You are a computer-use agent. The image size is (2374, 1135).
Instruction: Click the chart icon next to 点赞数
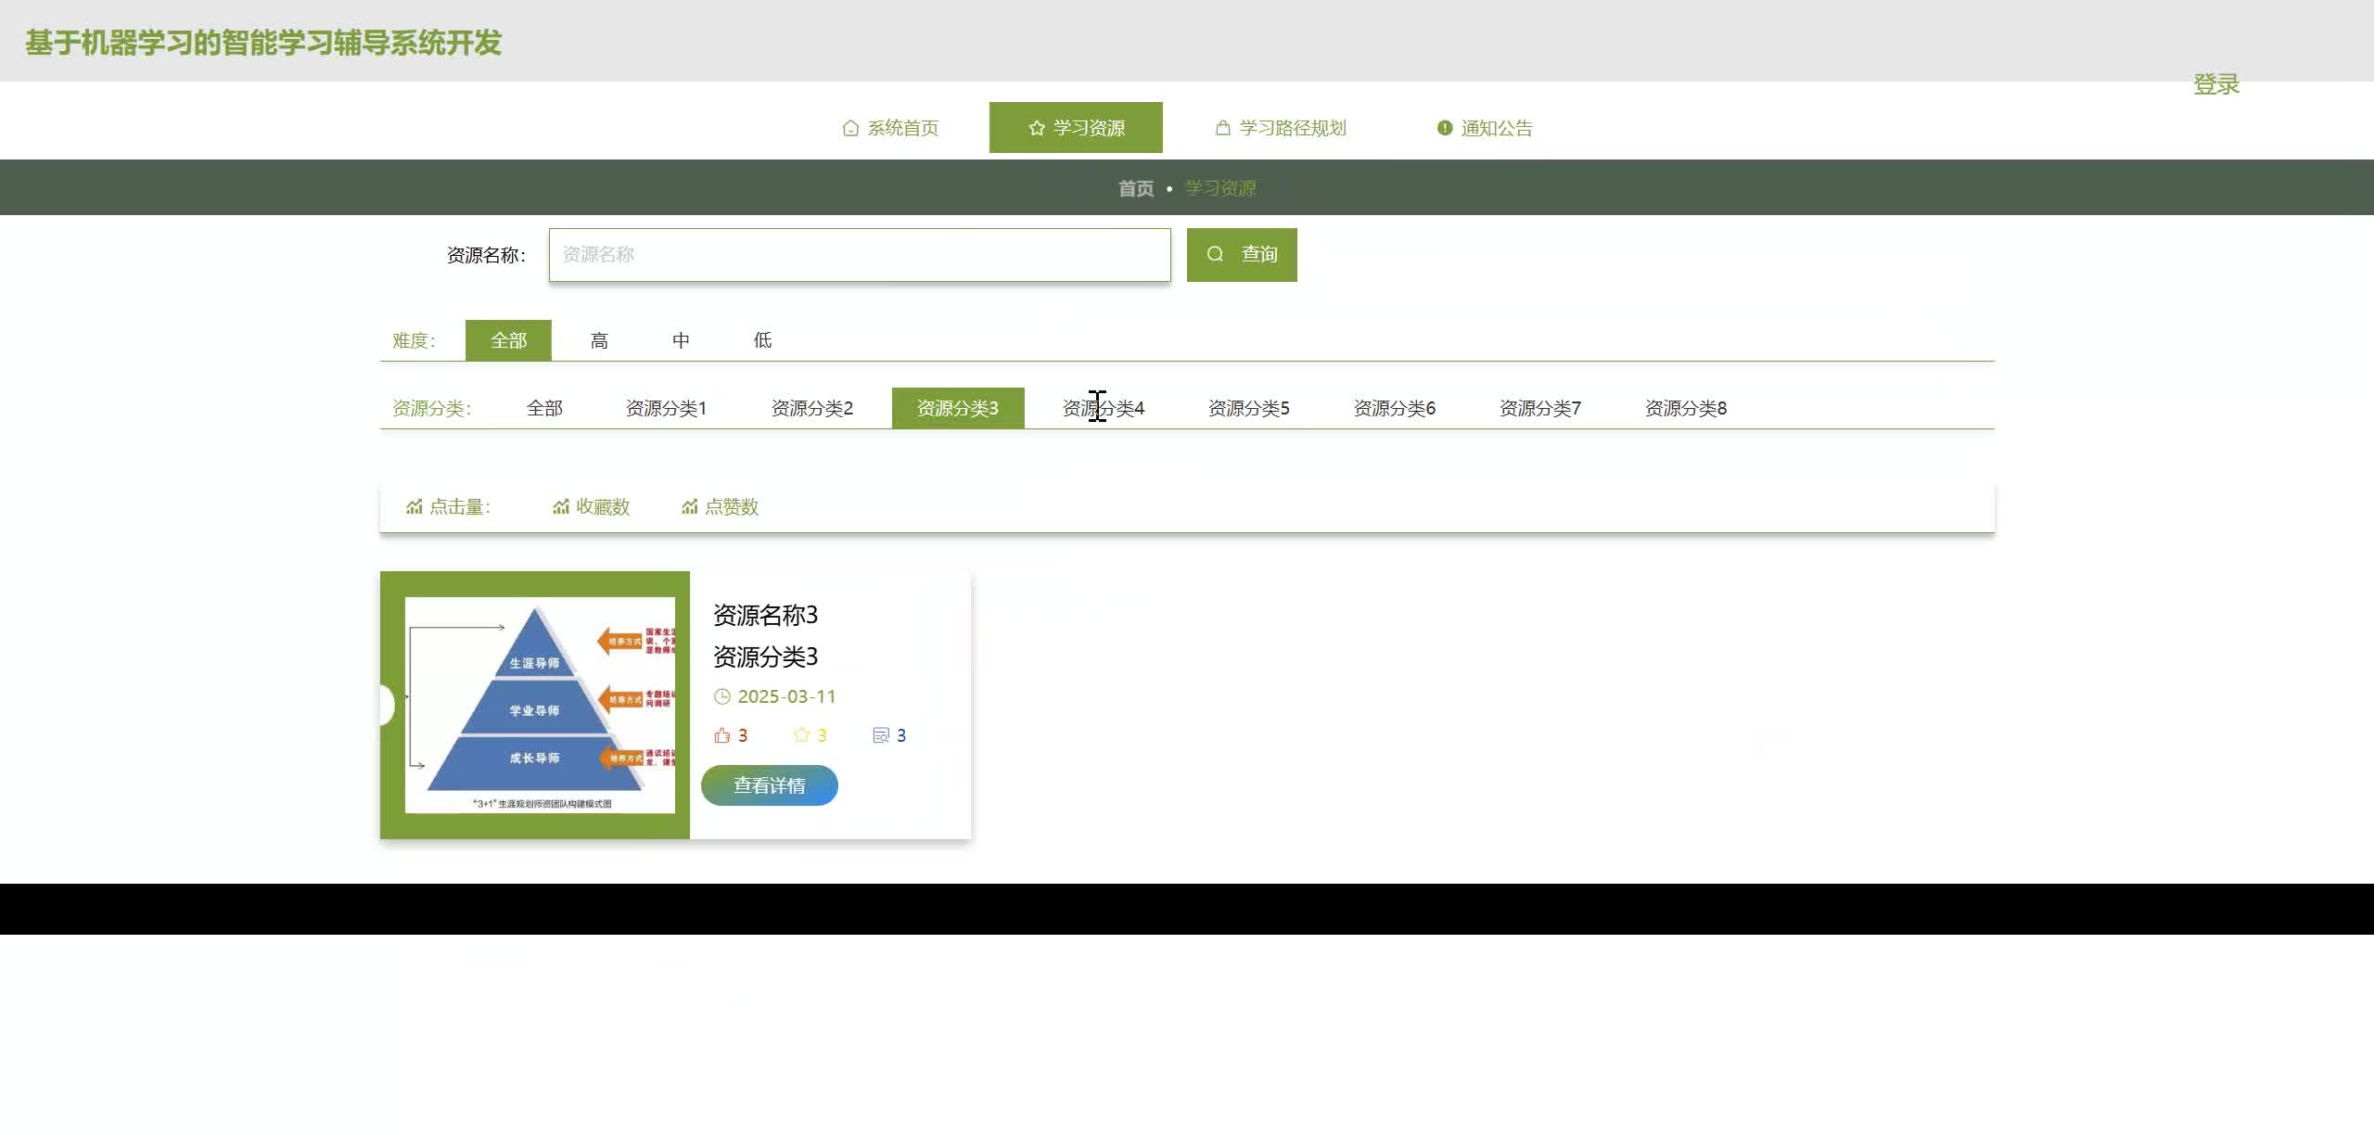tap(689, 506)
